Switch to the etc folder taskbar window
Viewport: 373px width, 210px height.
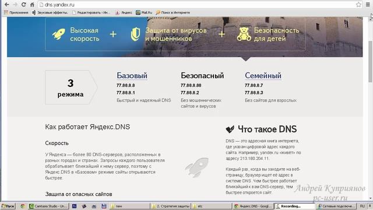(x=212, y=206)
